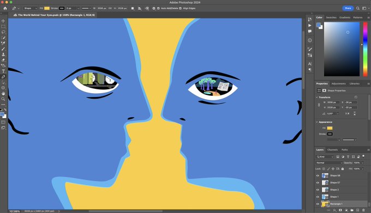Screen dimensions: 371x213
Task: Select the Horizontal Type tool
Action: (3, 71)
